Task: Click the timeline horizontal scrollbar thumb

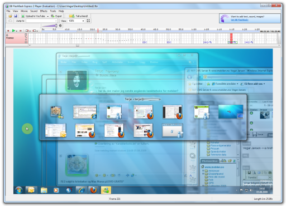Action: [x=78, y=45]
